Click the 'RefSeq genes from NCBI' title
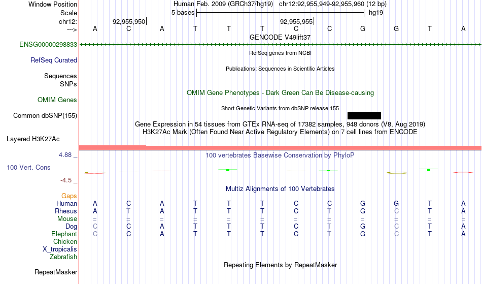482x284 pixels. point(280,53)
